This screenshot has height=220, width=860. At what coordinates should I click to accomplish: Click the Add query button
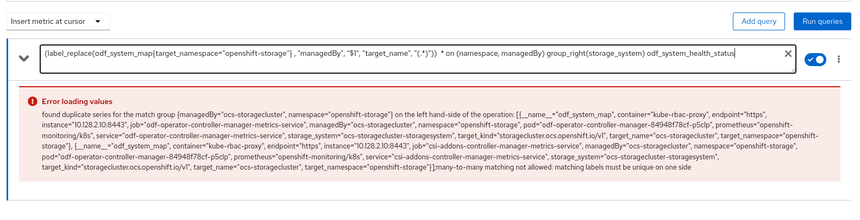click(759, 22)
